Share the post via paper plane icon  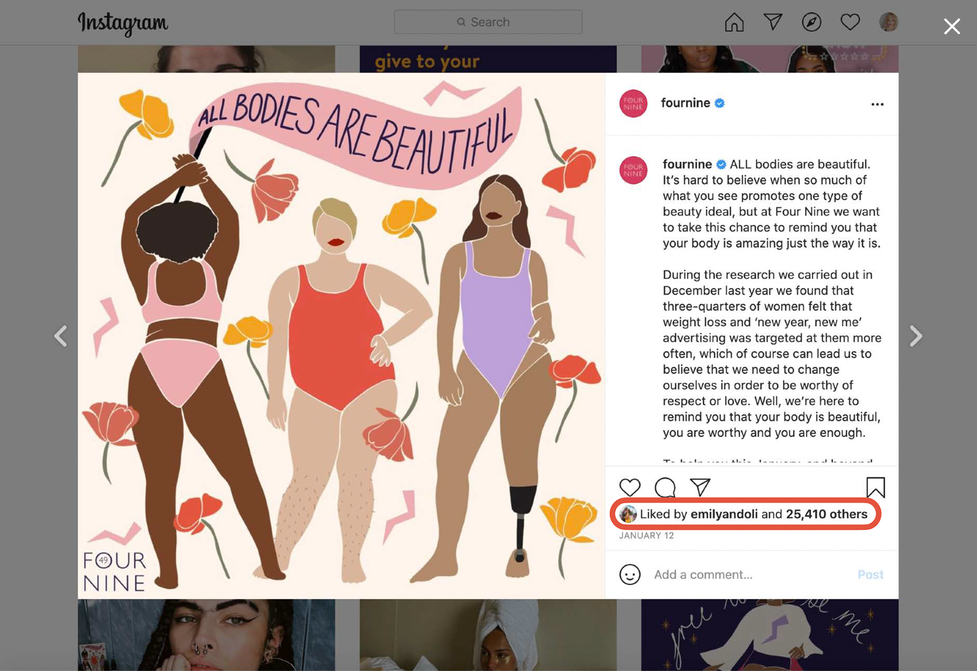point(700,487)
